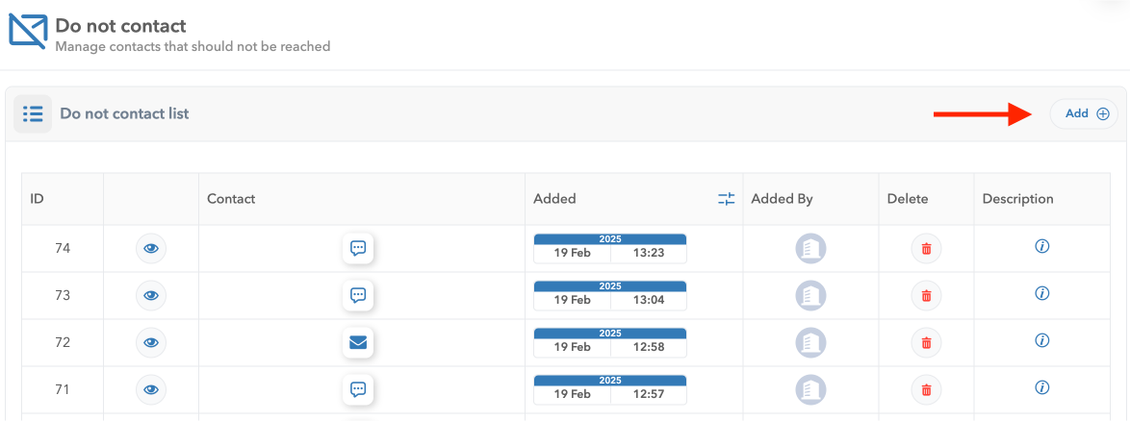This screenshot has width=1130, height=421.
Task: Open the Added column filter icon
Action: (x=726, y=199)
